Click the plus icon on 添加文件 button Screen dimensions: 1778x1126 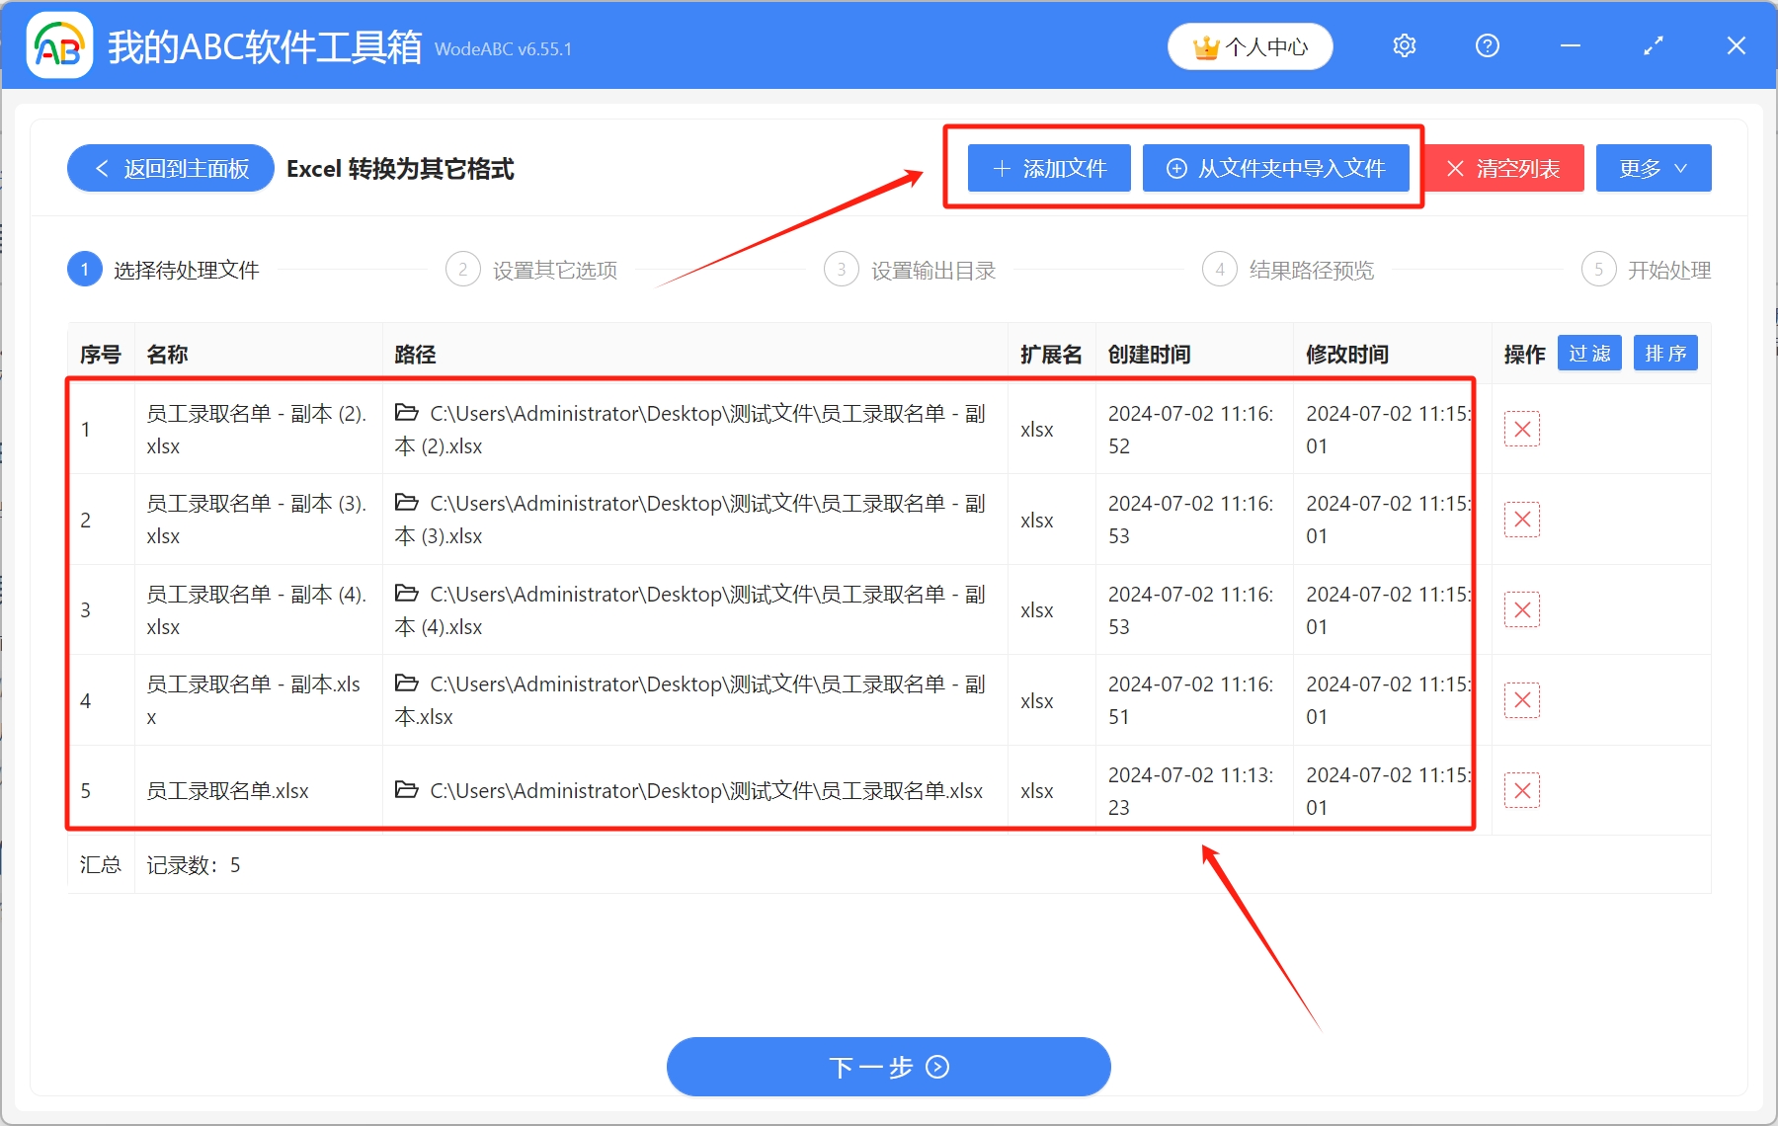click(1001, 168)
